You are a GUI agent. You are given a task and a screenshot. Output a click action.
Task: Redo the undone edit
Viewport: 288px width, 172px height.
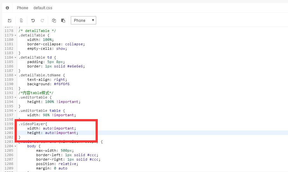42,21
